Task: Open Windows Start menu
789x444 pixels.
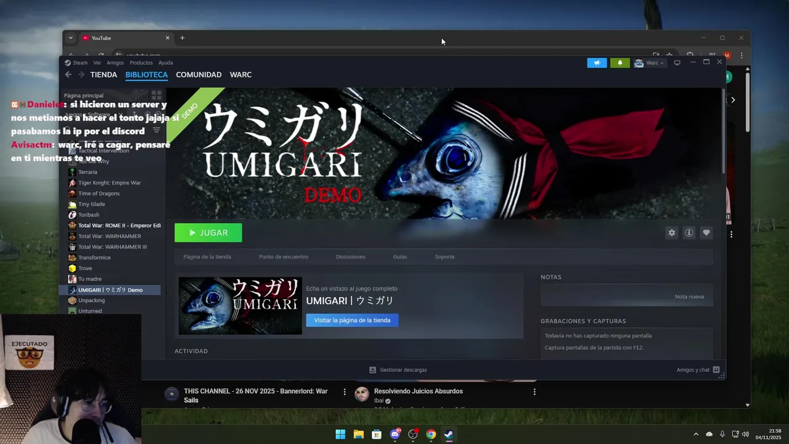Action: 340,434
